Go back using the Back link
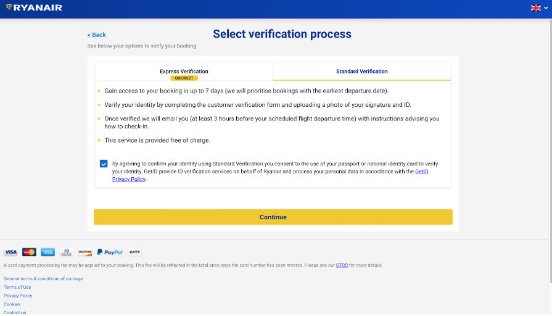Image resolution: width=552 pixels, height=316 pixels. 97,35
